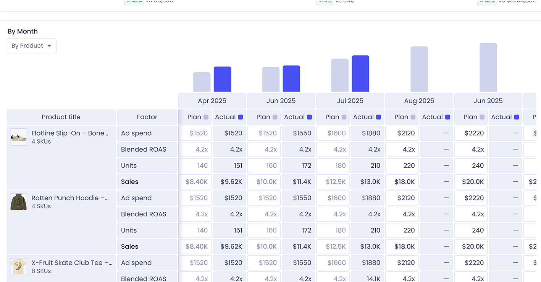Open Rotten Punch Hoodie –… product title
Viewport: 541px width, 282px height.
pos(70,198)
